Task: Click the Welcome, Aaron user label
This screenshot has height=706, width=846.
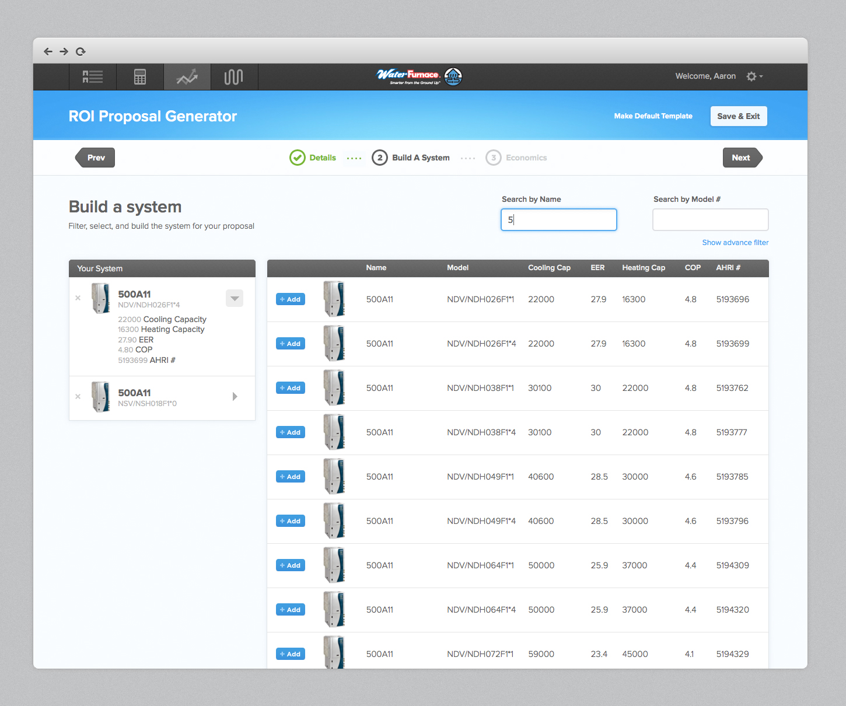Action: [x=705, y=76]
